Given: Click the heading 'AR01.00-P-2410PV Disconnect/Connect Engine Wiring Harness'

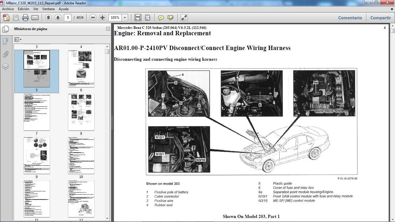Looking at the screenshot, I should point(202,48).
